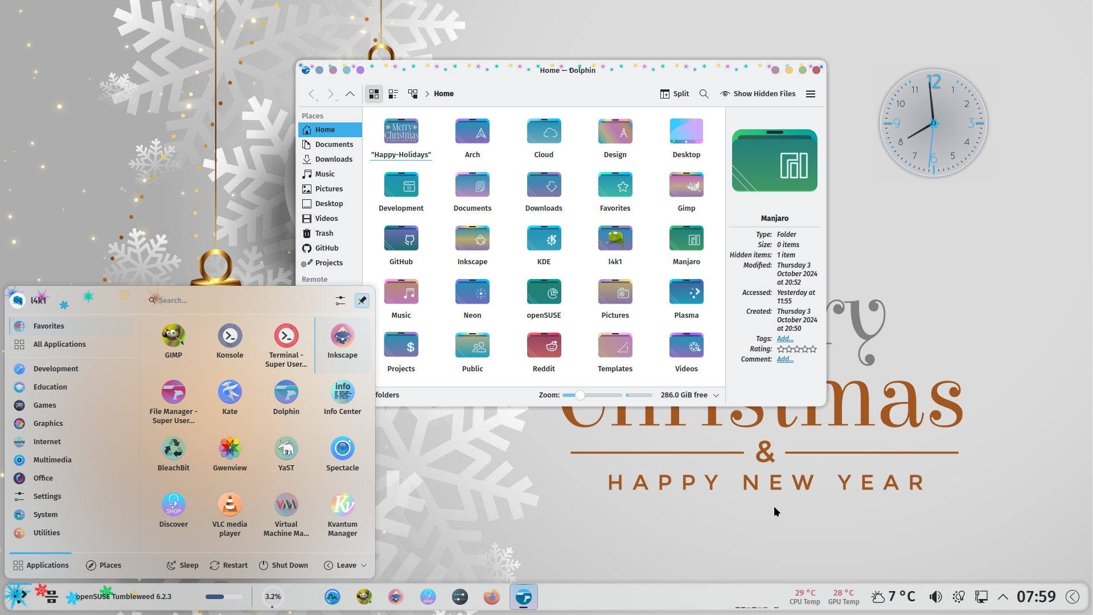Launch Konsole from the application menu
Image resolution: width=1093 pixels, height=615 pixels.
[x=229, y=342]
